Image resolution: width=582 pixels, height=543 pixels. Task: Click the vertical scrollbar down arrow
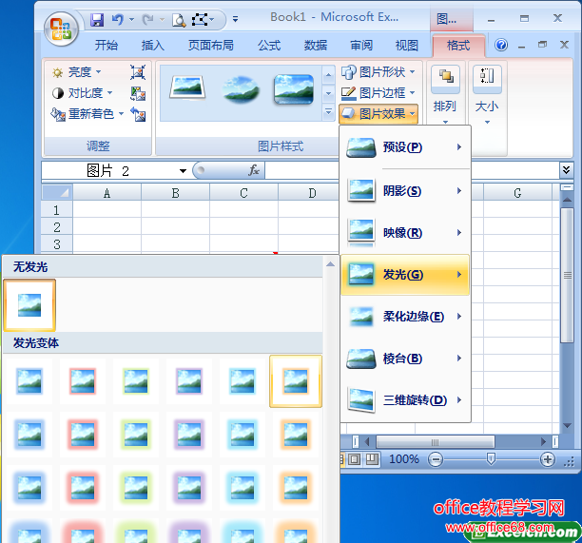click(x=567, y=426)
